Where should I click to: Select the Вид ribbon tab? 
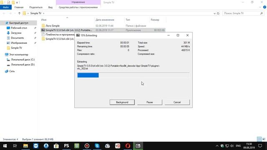point(50,7)
